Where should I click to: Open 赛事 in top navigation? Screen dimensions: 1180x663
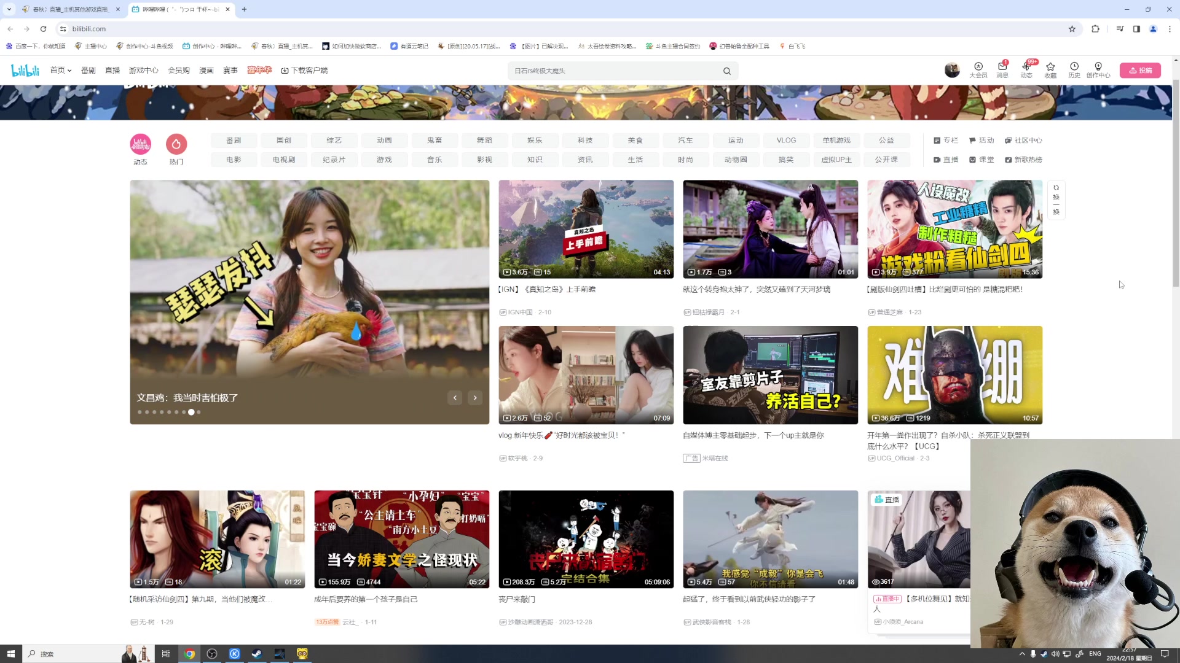[230, 71]
